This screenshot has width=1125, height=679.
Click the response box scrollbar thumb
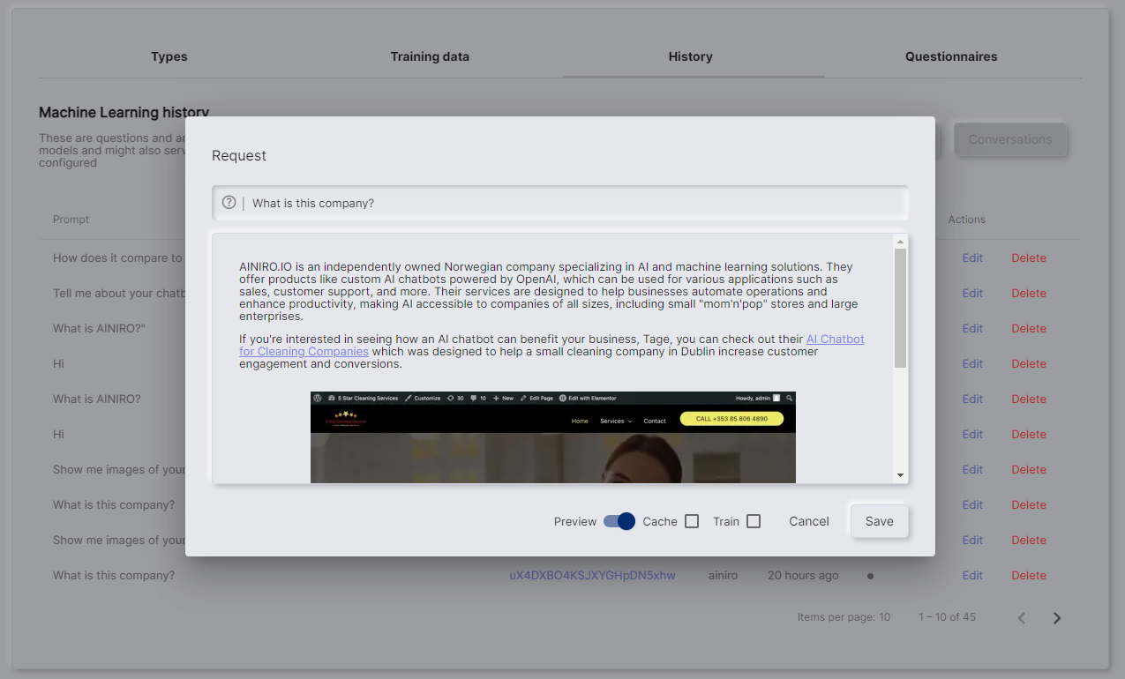(x=900, y=308)
